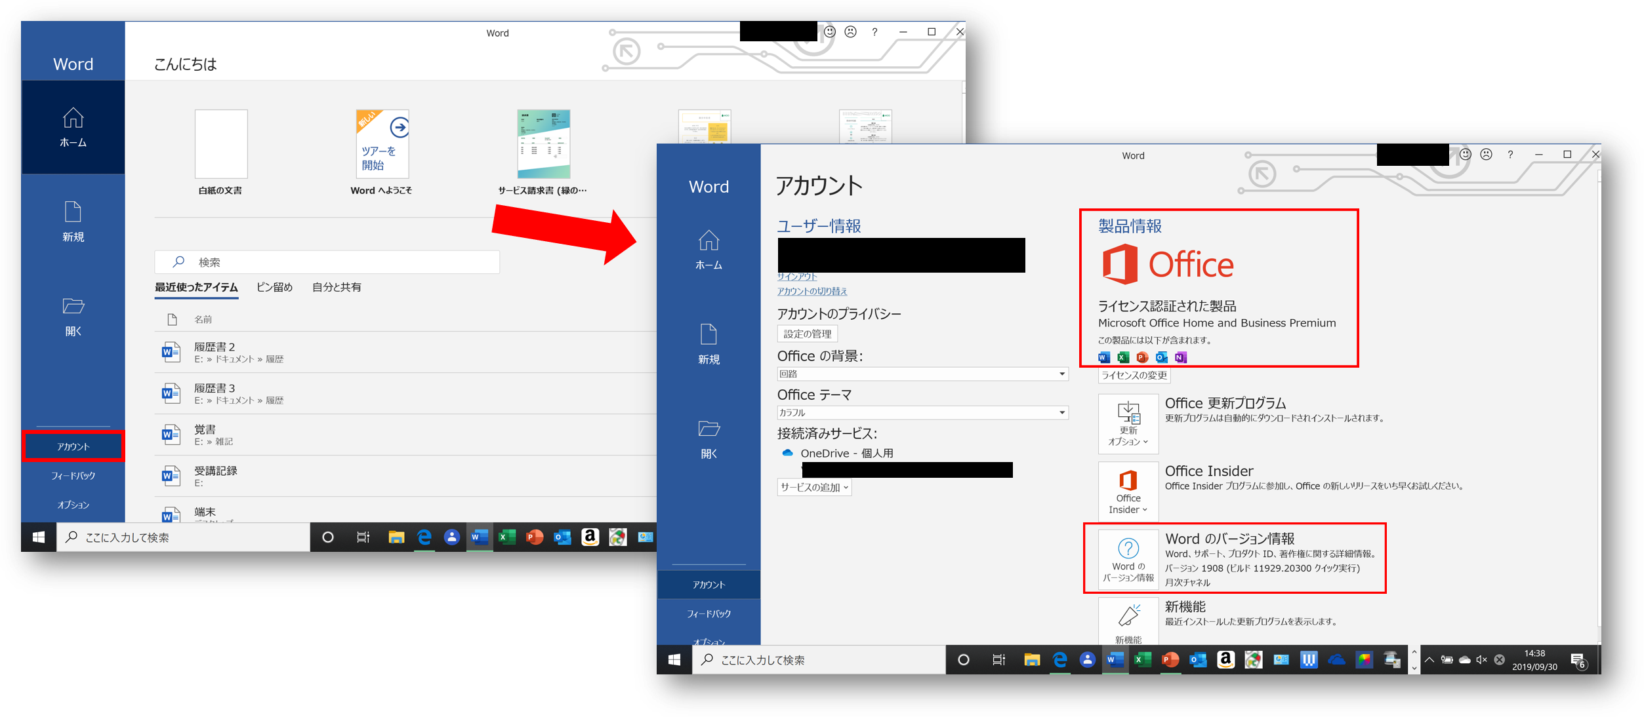This screenshot has height=717, width=1644.
Task: Select New (新規) in the back Word window sidebar
Action: (73, 222)
